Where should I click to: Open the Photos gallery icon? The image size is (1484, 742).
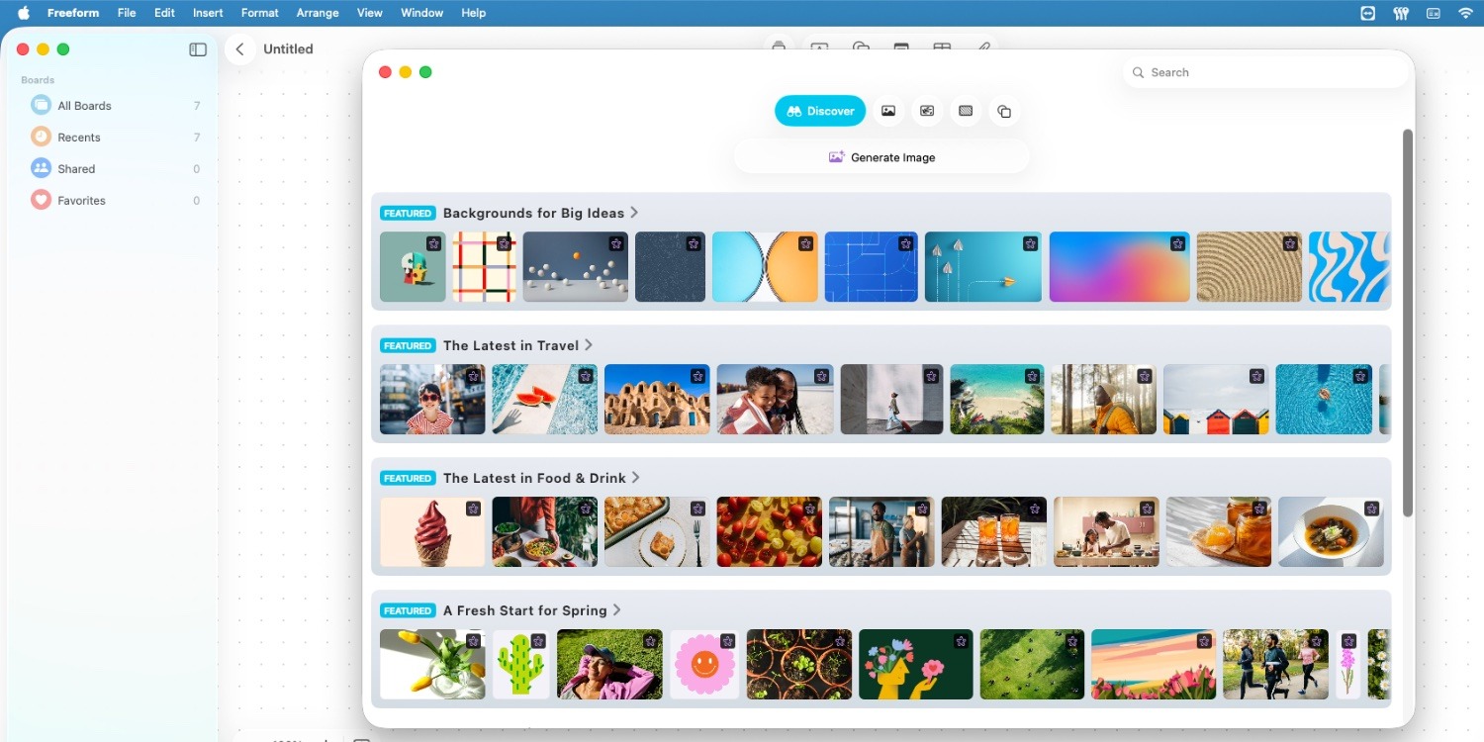[x=887, y=110]
